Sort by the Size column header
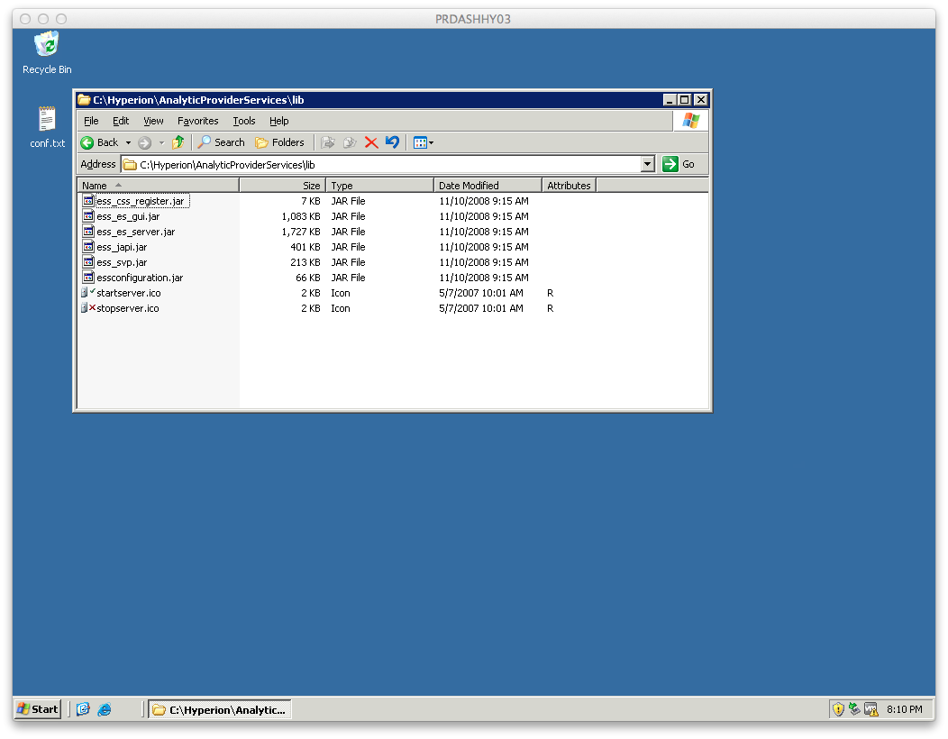The height and width of the screenshot is (739, 948). pos(282,186)
